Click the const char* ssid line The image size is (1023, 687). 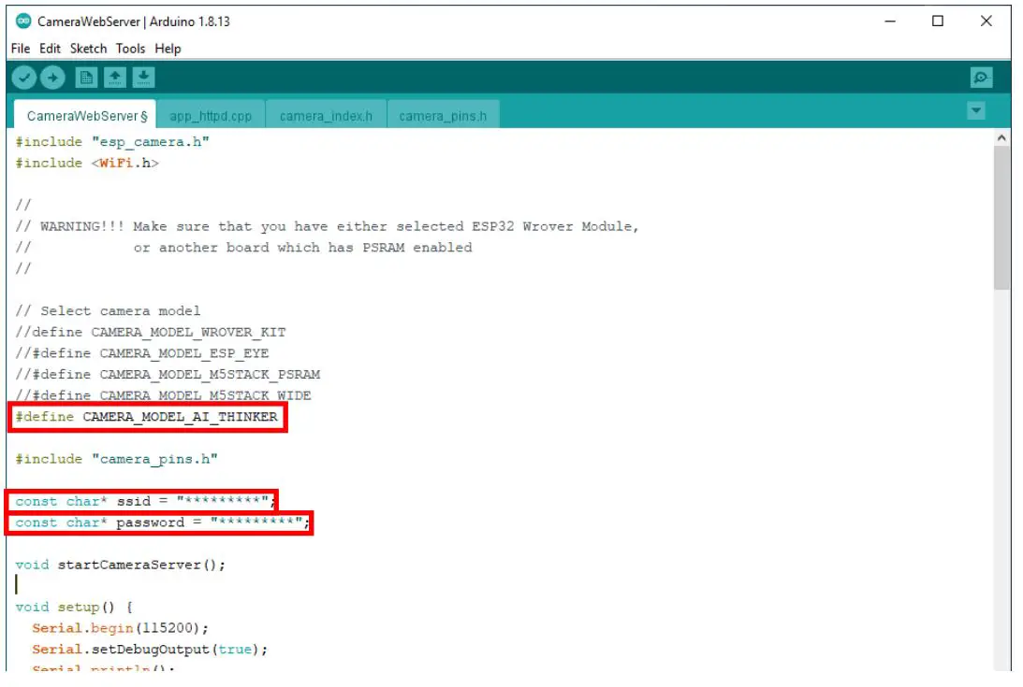tap(145, 501)
